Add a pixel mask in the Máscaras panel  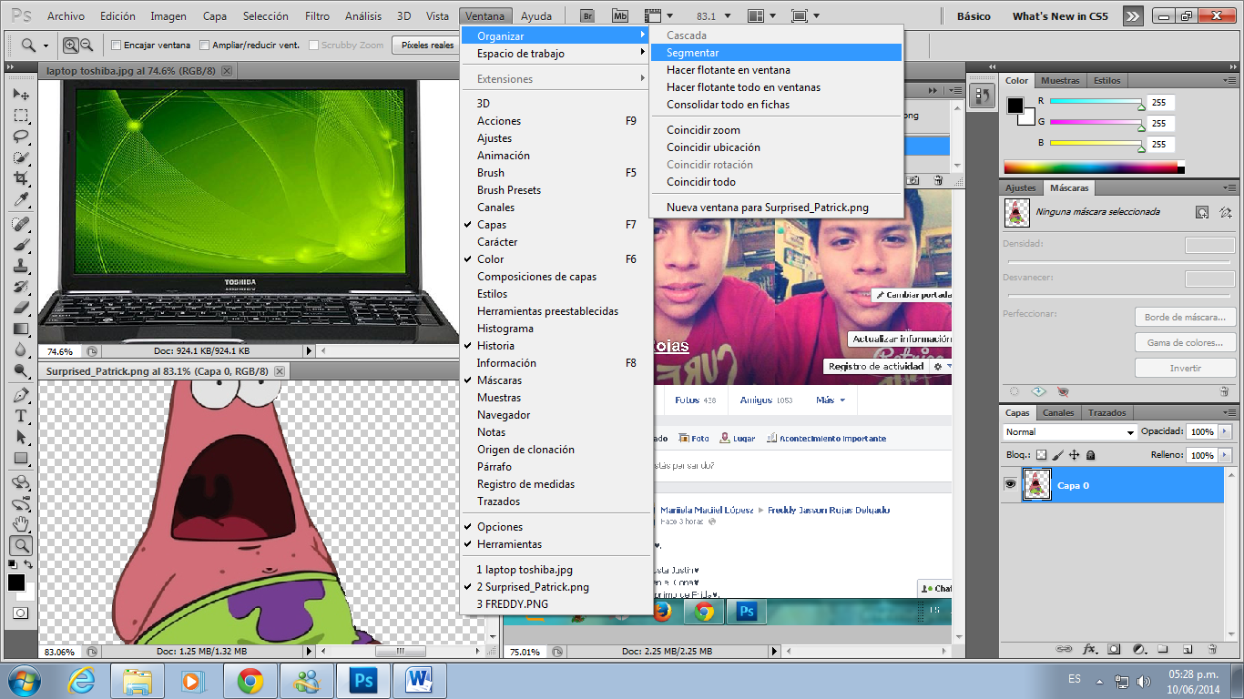click(1202, 212)
